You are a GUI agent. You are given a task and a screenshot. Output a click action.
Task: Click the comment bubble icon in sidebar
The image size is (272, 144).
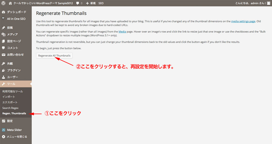[3, 48]
